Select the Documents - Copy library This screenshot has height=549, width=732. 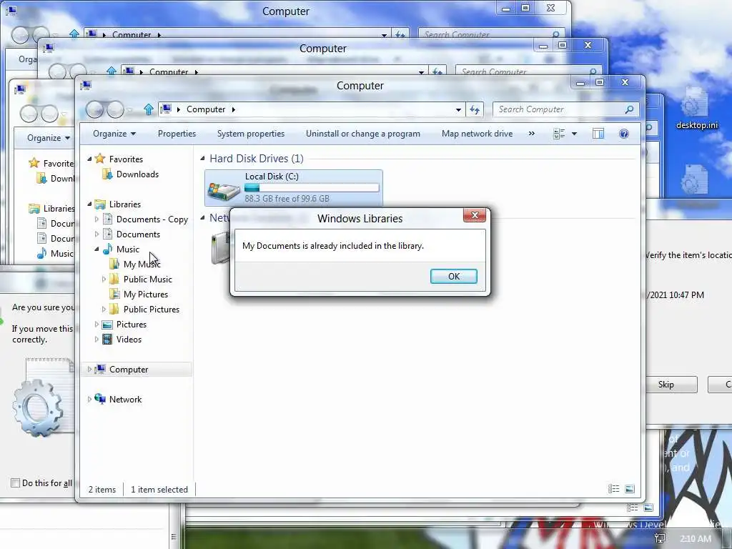152,219
